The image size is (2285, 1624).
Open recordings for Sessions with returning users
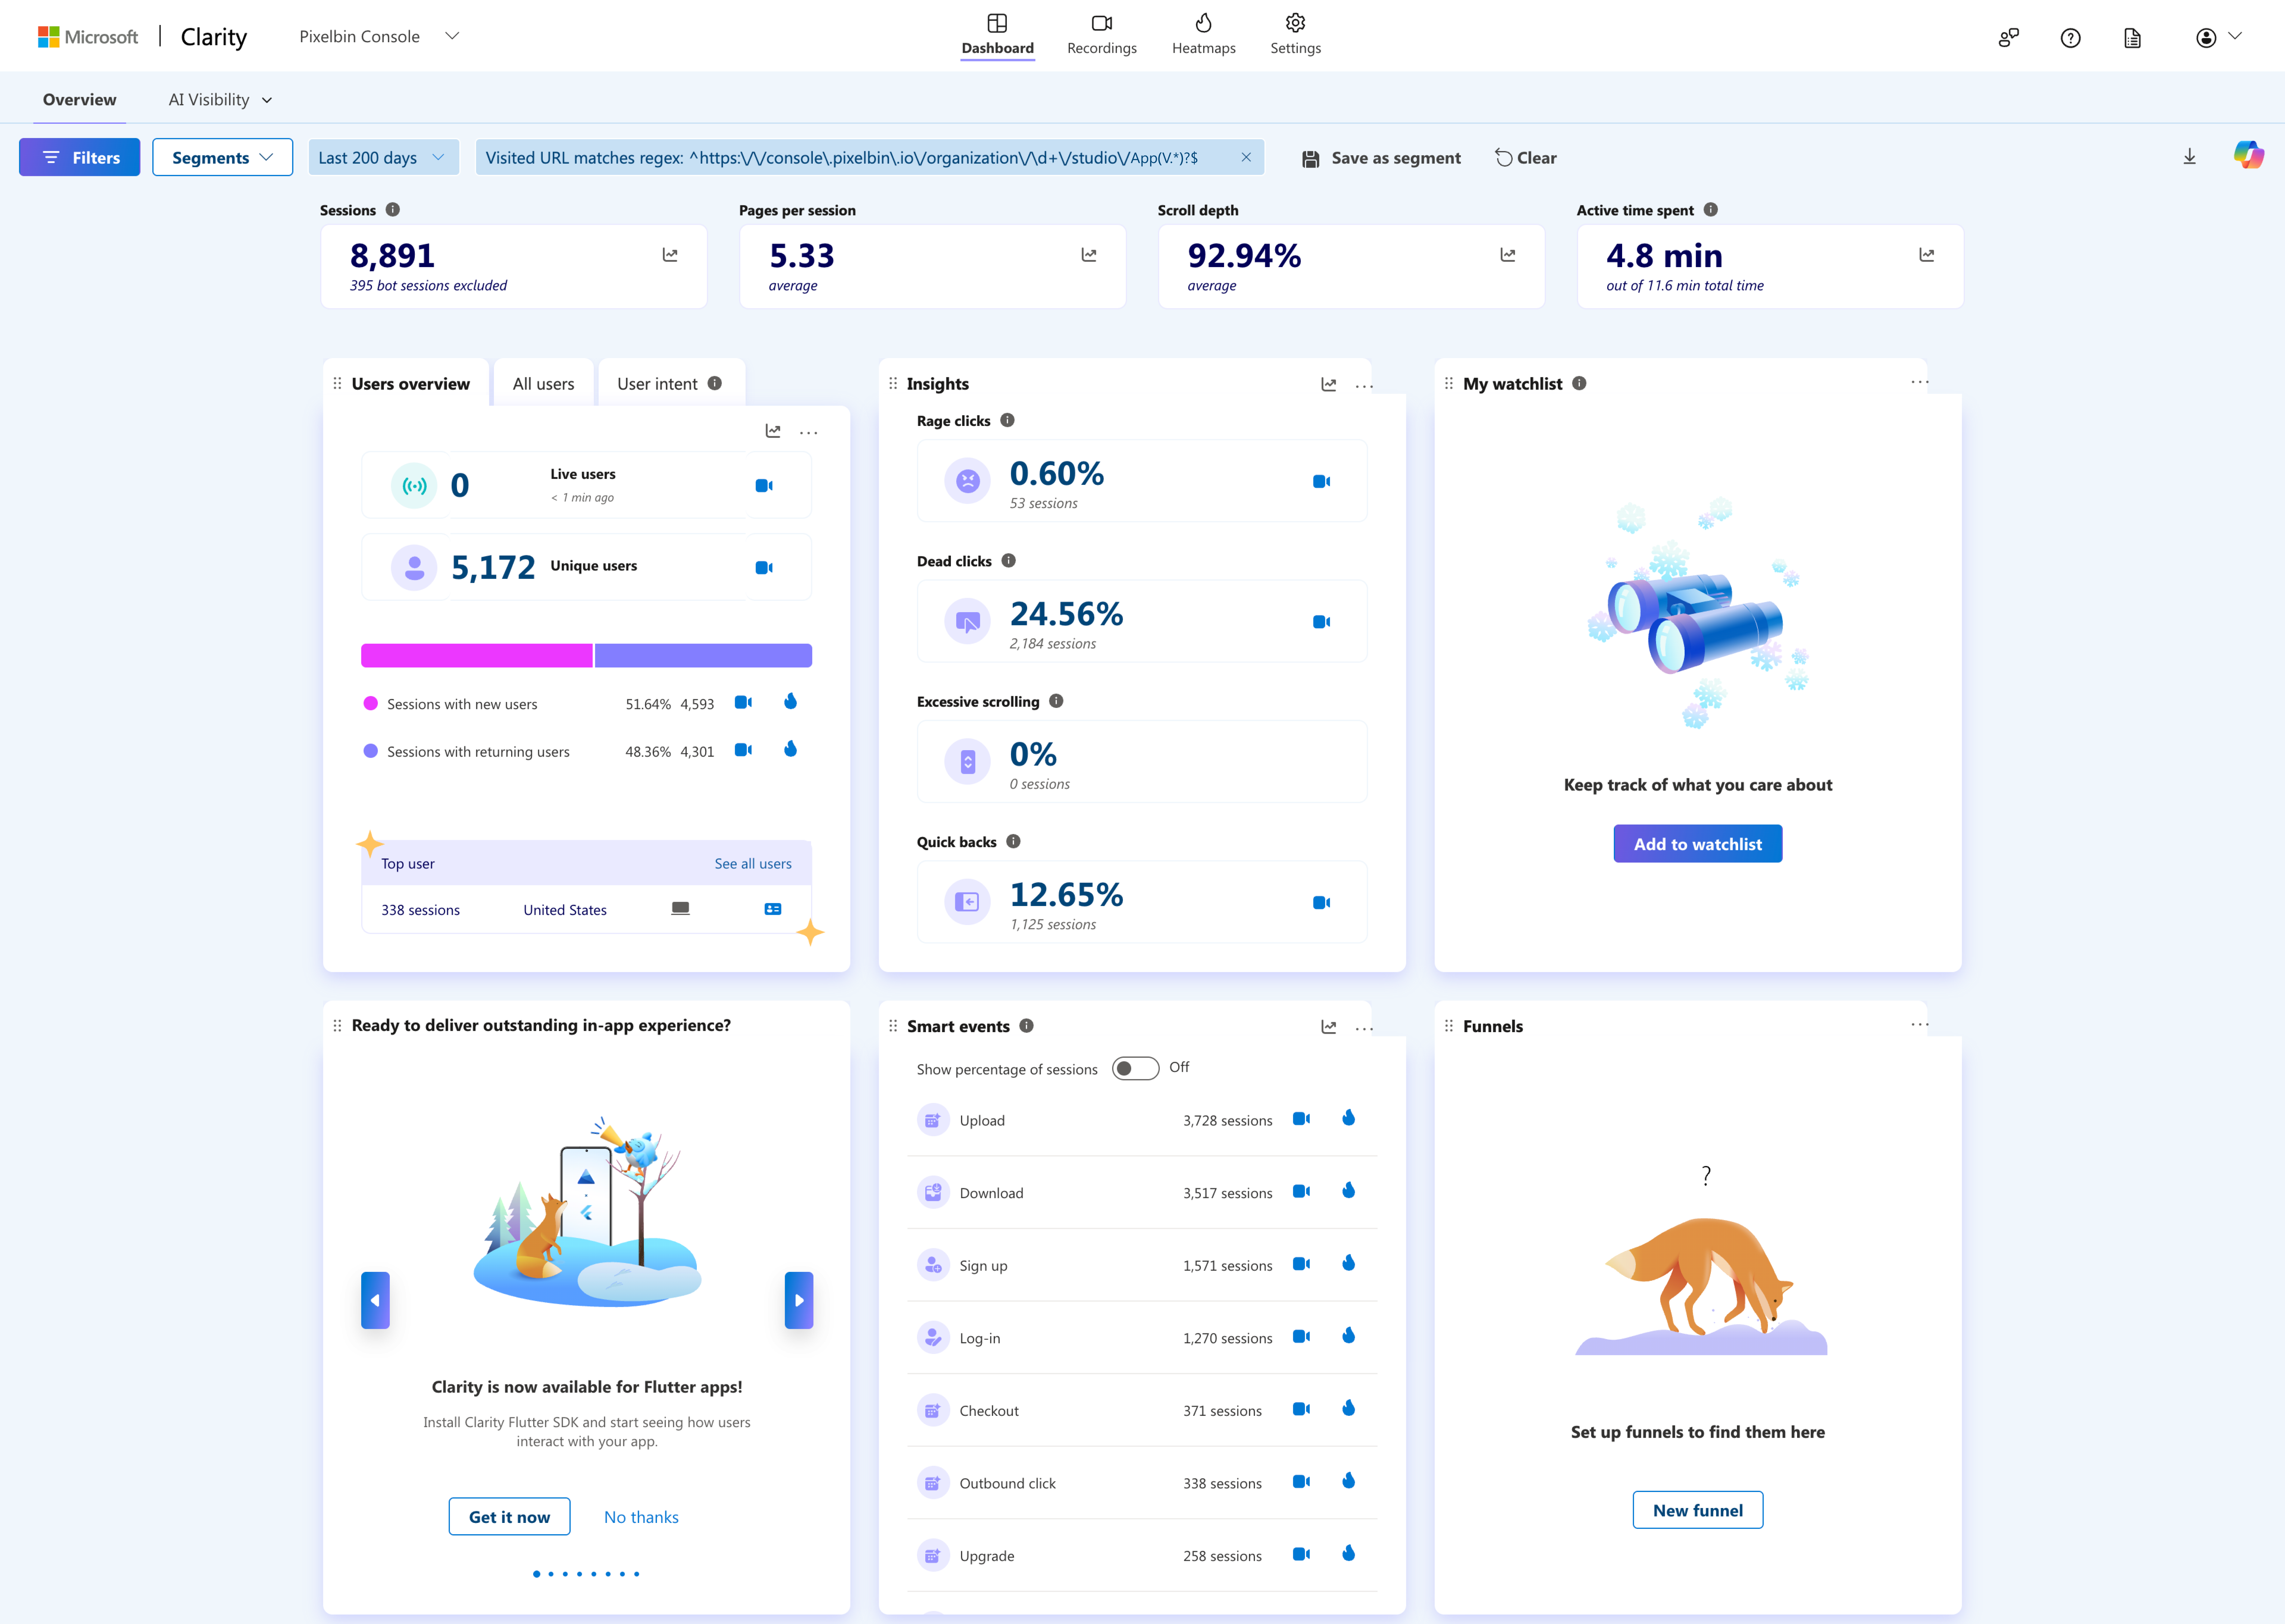743,750
